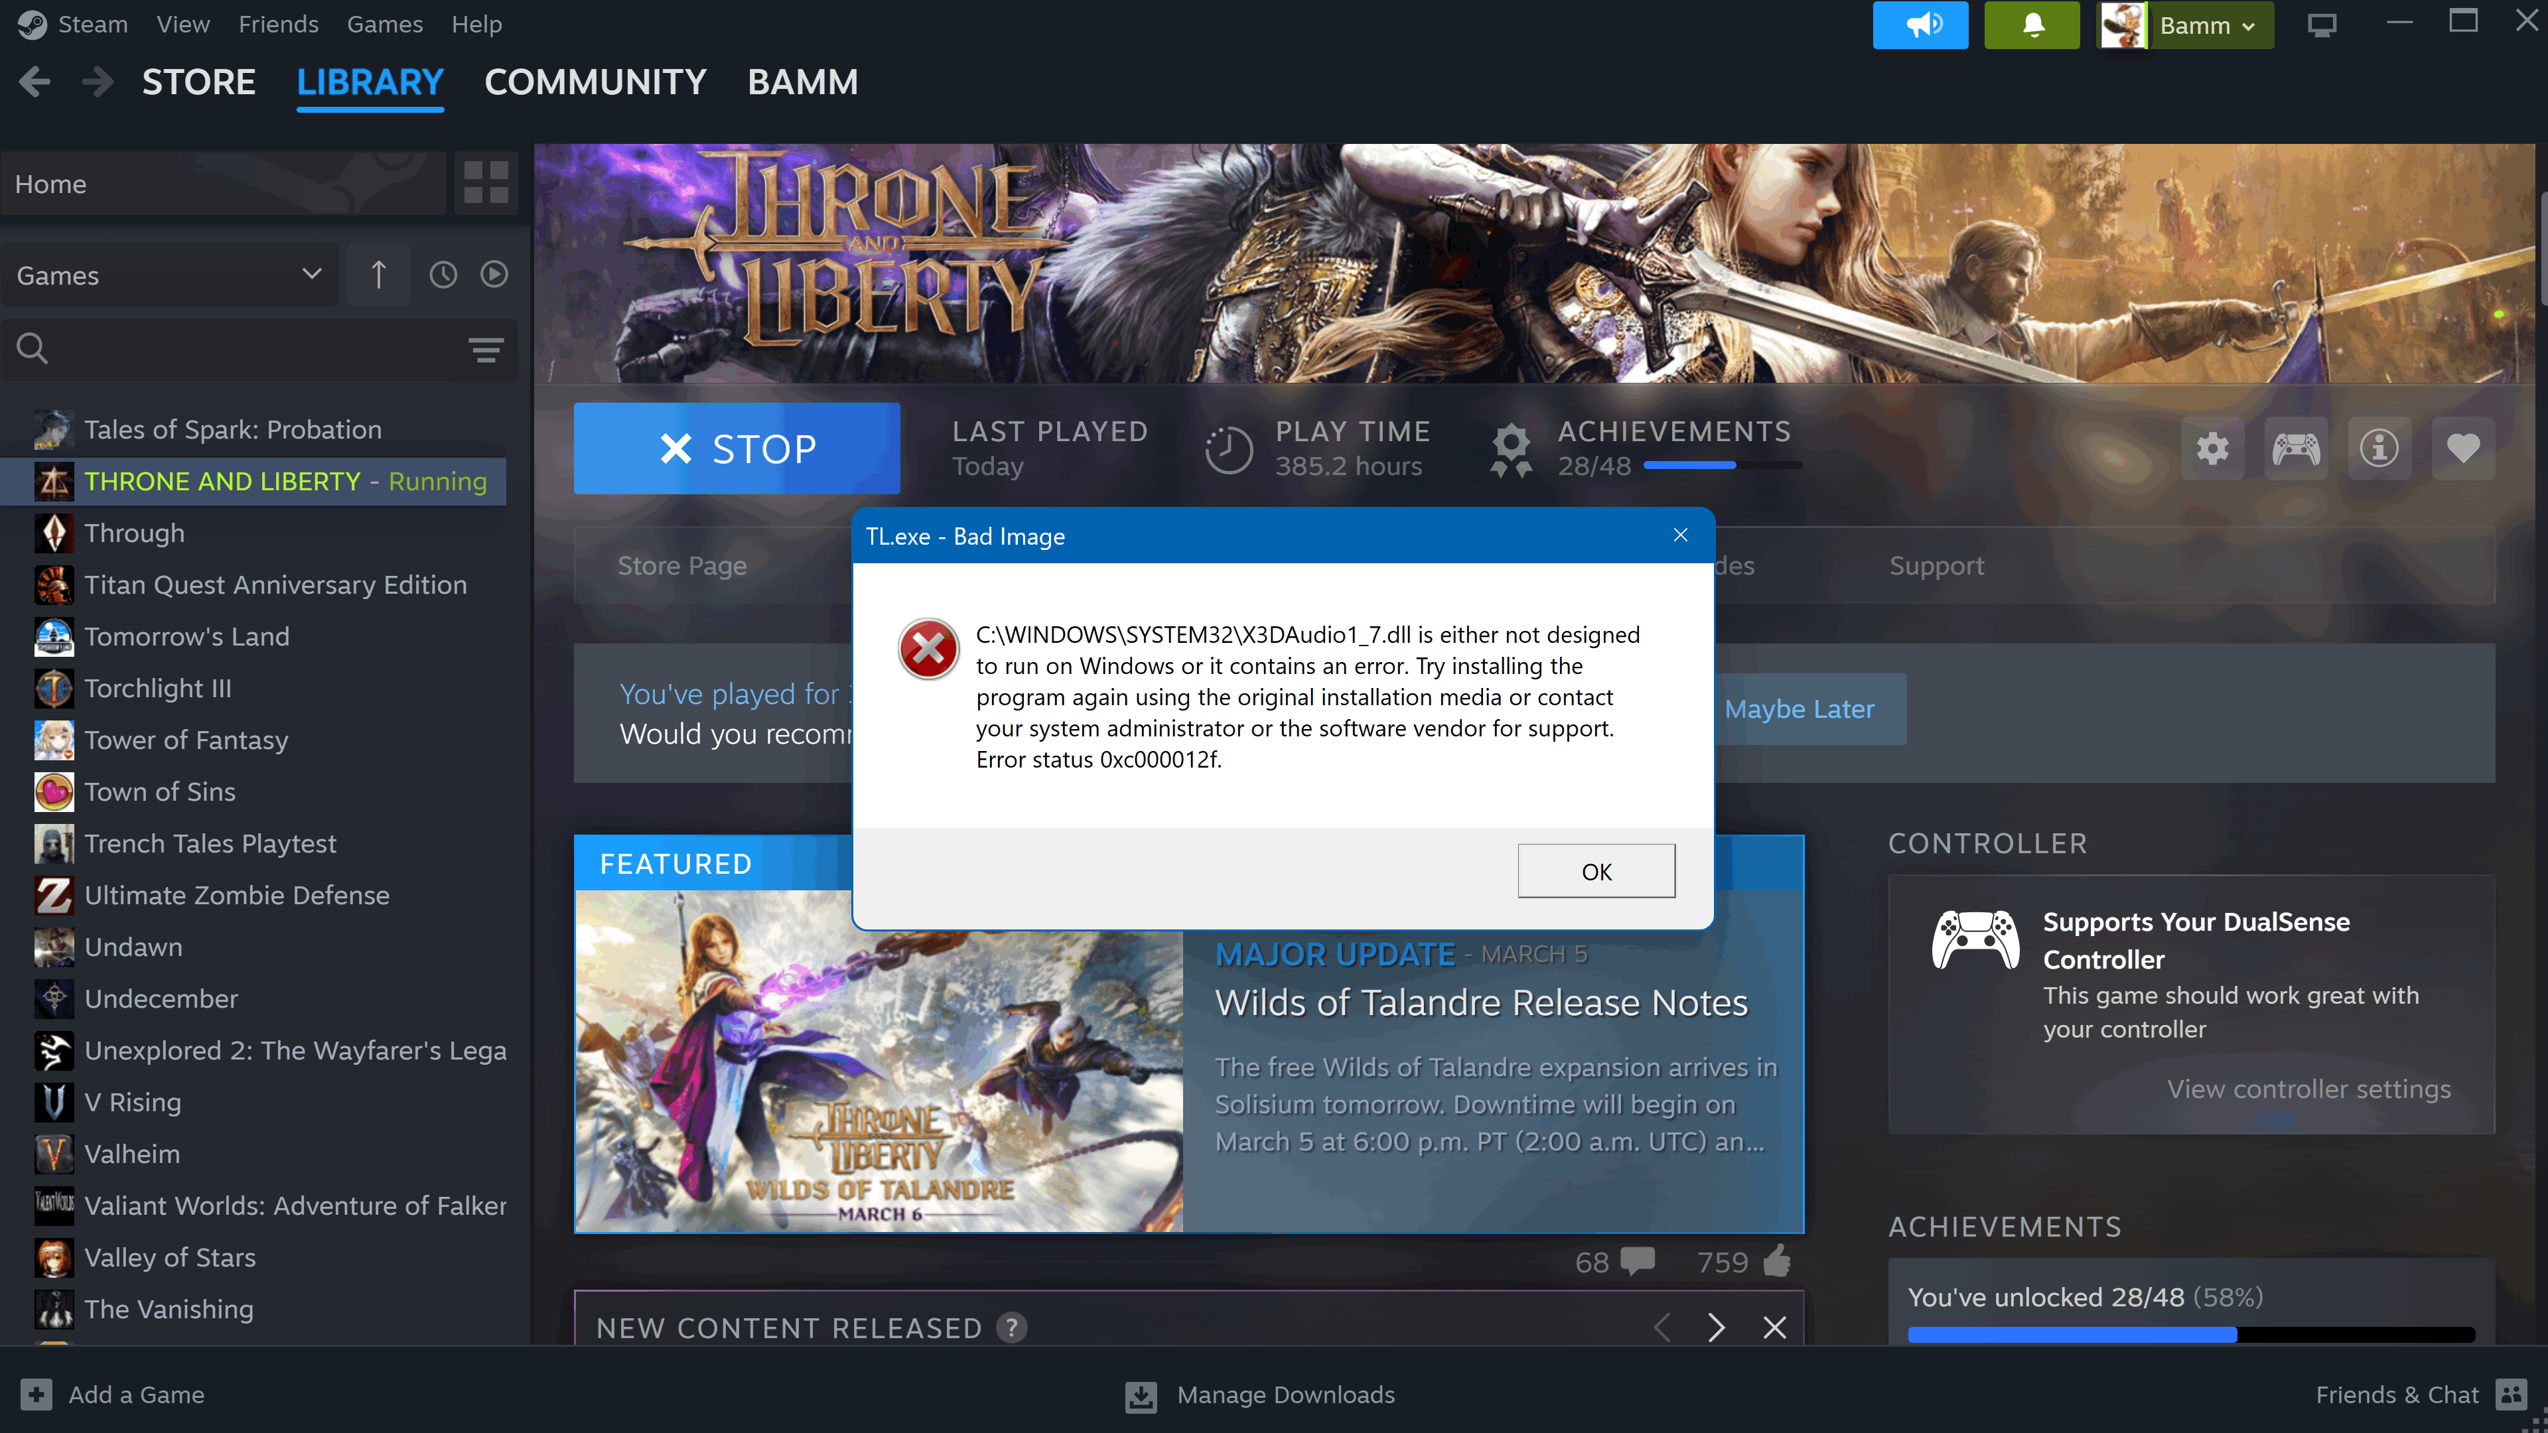The width and height of the screenshot is (2548, 1433).
Task: Go to next new content item
Action: tap(1716, 1327)
